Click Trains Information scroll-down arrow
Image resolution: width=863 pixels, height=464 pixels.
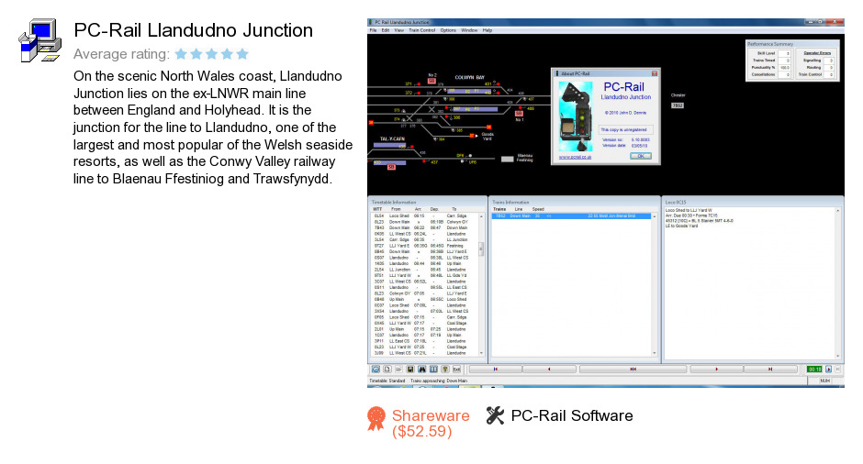click(x=655, y=353)
